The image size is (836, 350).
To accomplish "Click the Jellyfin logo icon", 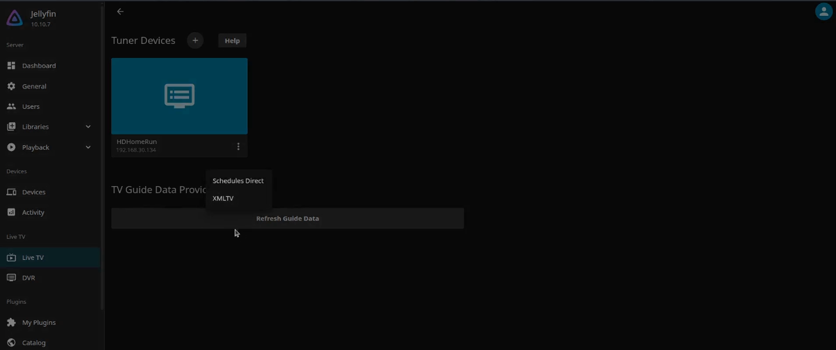I will pyautogui.click(x=15, y=18).
